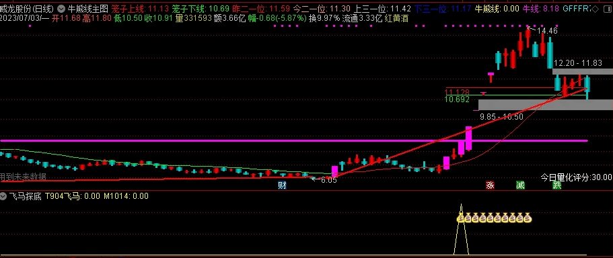613x258 pixels.
Task: Click the 昨二一位: 11.59 value
Action: pyautogui.click(x=261, y=9)
